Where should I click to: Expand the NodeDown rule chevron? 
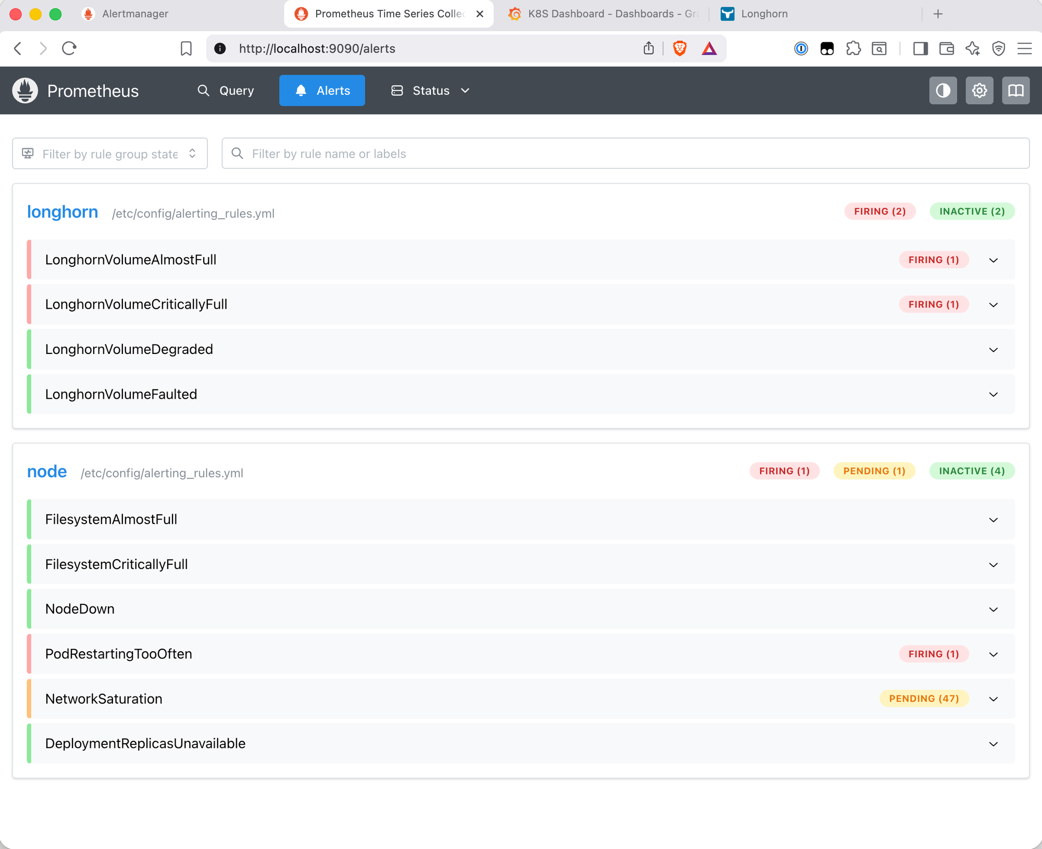tap(994, 609)
